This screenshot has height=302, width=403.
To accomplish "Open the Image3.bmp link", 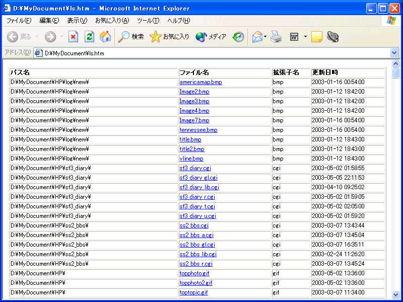I will coord(194,101).
